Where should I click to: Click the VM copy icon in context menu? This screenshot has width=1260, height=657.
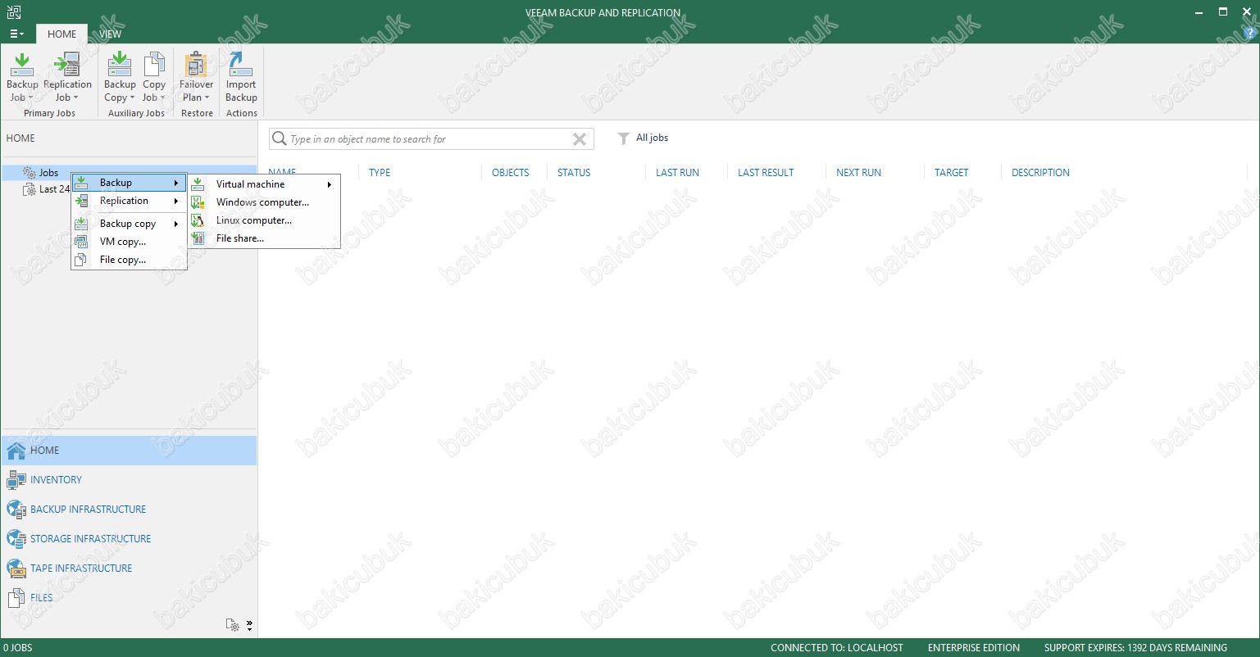[x=81, y=242]
